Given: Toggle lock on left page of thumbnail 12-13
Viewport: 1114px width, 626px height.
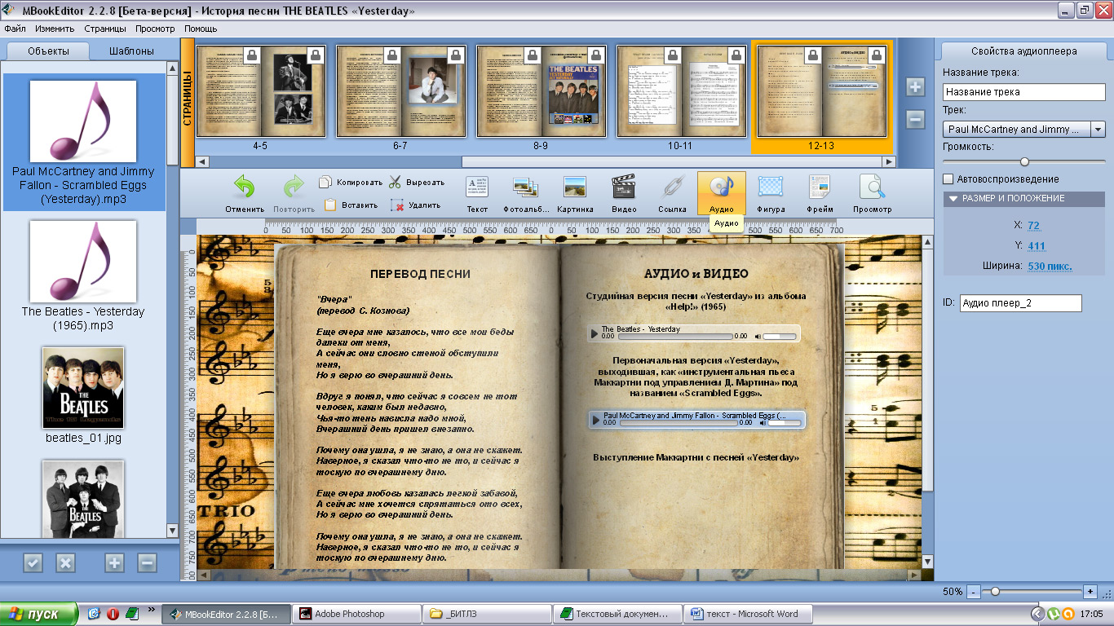Looking at the screenshot, I should 813,55.
